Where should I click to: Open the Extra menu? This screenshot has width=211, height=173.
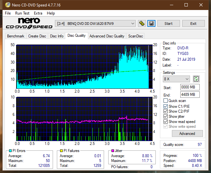[x=38, y=13]
